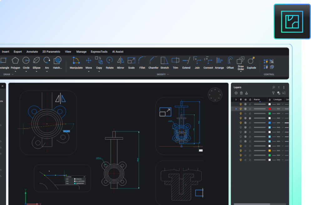Close the left side panel
This screenshot has width=311, height=205.
point(3,86)
